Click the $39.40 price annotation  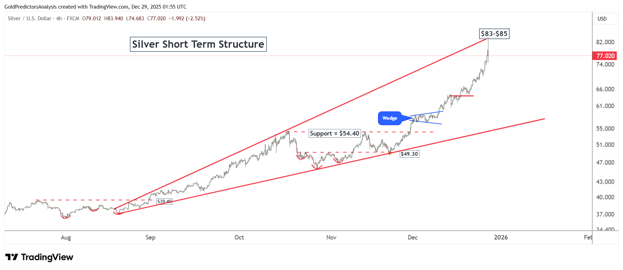pyautogui.click(x=164, y=201)
